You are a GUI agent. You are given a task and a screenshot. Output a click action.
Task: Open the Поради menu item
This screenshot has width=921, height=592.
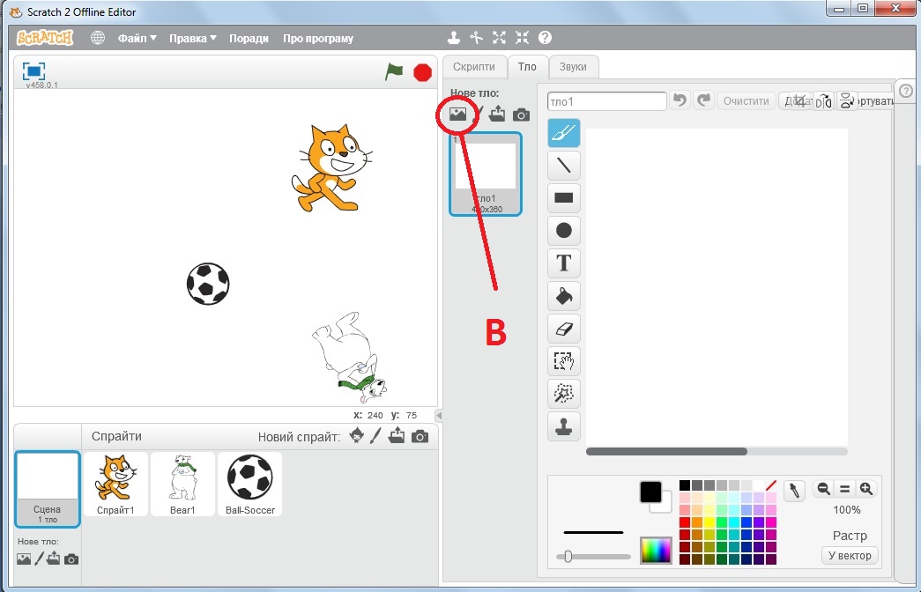point(249,38)
